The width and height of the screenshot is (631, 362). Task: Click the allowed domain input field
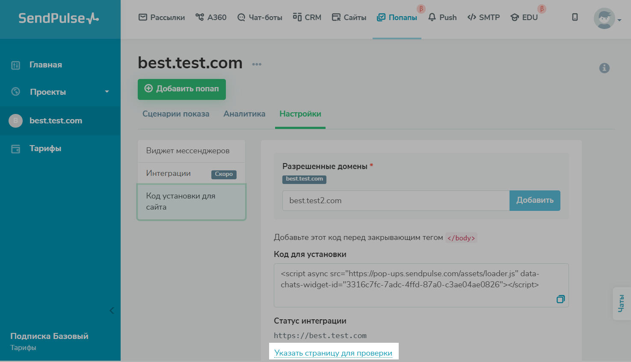[396, 201]
